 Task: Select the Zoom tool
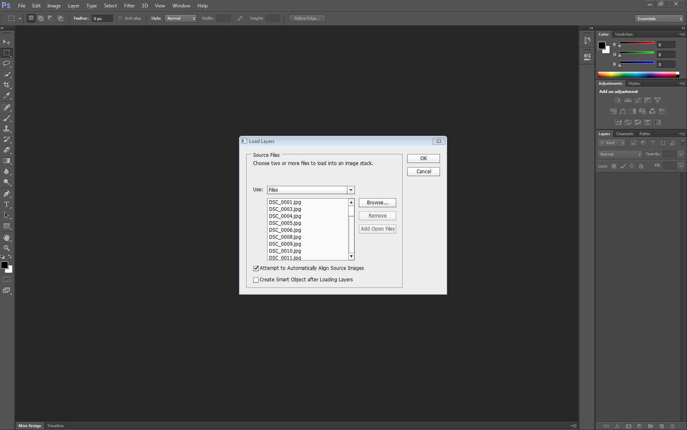[7, 248]
